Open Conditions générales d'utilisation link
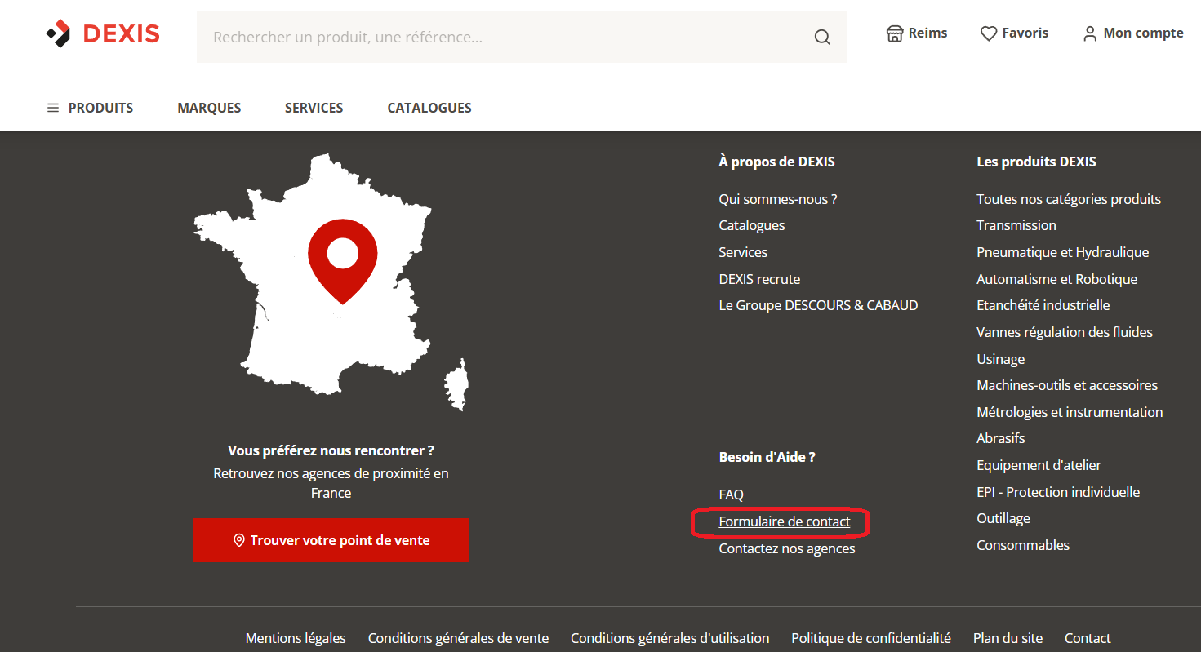Image resolution: width=1201 pixels, height=652 pixels. tap(670, 638)
